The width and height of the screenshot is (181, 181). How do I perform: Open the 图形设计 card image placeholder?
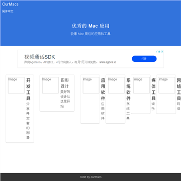(x=50, y=85)
